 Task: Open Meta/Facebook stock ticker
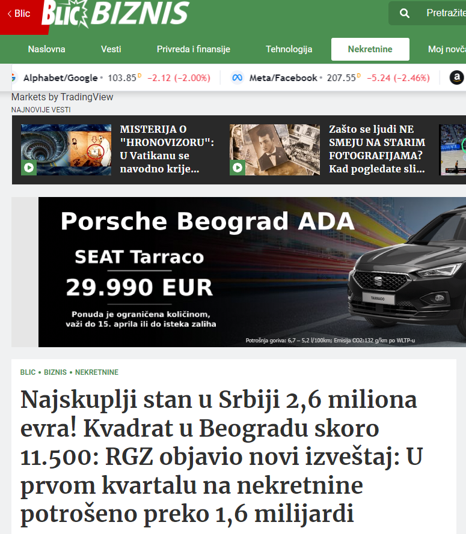331,77
